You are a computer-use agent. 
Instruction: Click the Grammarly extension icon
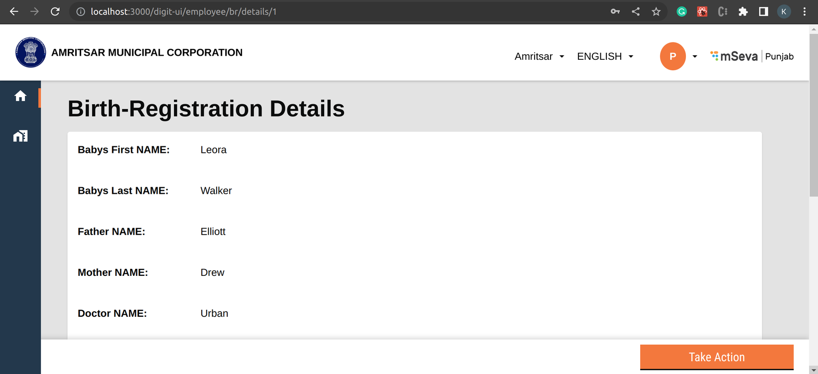[682, 11]
